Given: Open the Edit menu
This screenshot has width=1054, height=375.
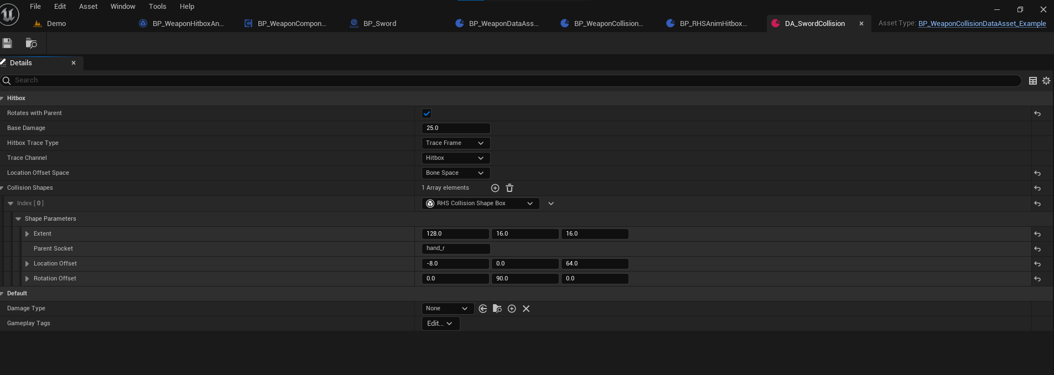Looking at the screenshot, I should click(60, 7).
